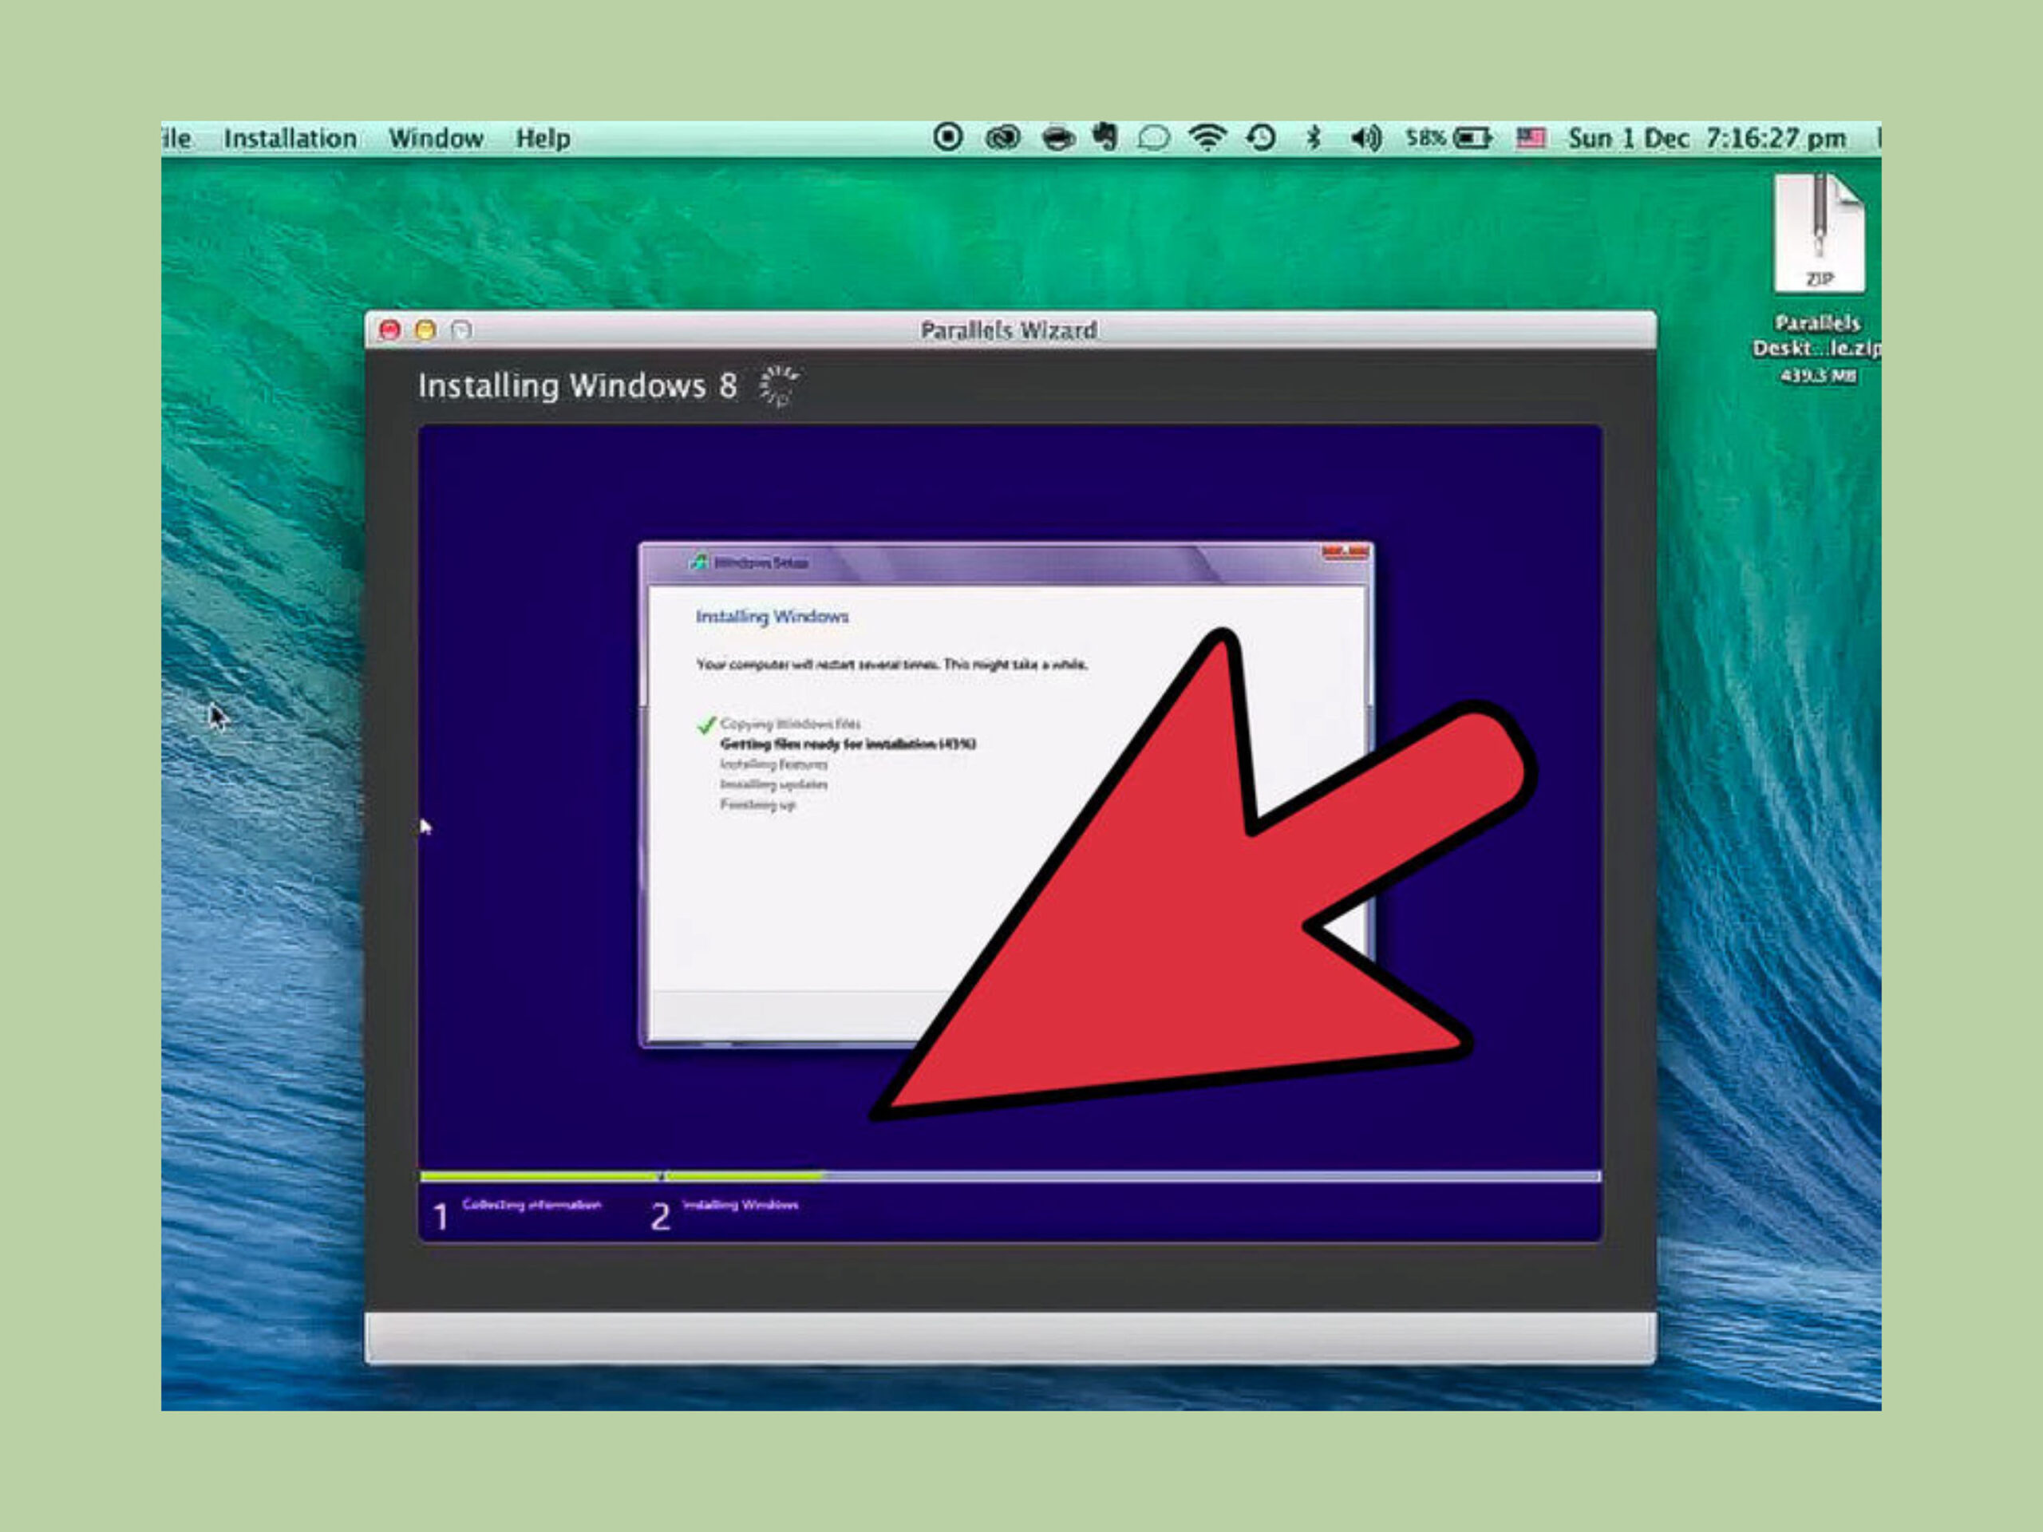Minimize the Parallels Wizard window
This screenshot has height=1532, width=2043.
point(426,330)
